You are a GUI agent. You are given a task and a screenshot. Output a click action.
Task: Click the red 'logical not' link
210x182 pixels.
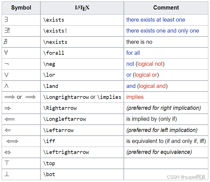(150, 64)
